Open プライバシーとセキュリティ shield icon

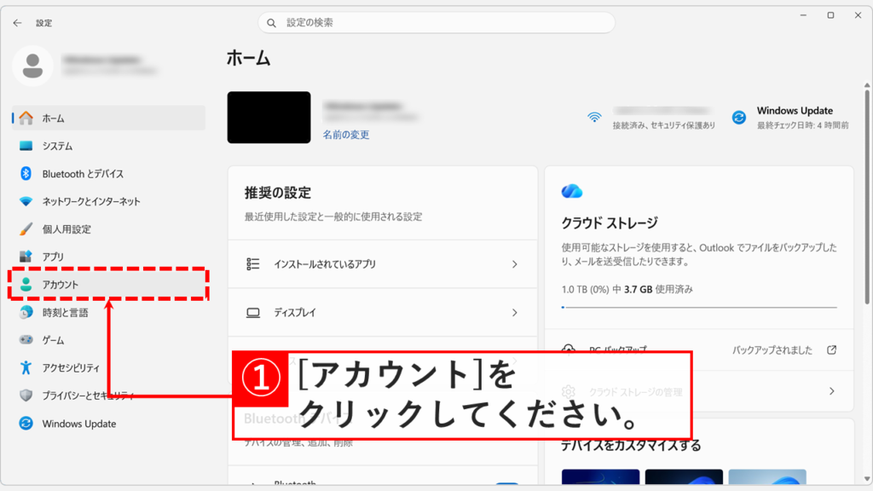[26, 395]
